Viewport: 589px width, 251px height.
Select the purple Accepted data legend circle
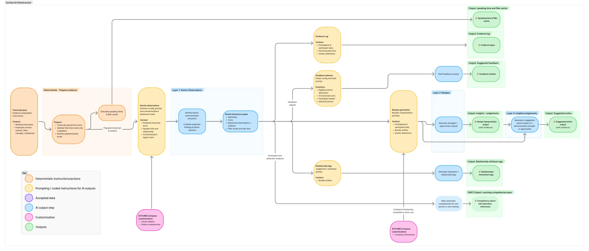tap(29, 198)
